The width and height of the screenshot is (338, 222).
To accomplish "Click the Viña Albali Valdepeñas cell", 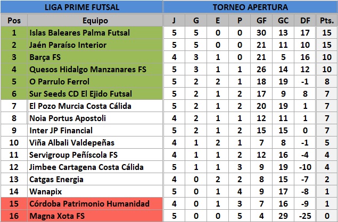I will 95,143.
